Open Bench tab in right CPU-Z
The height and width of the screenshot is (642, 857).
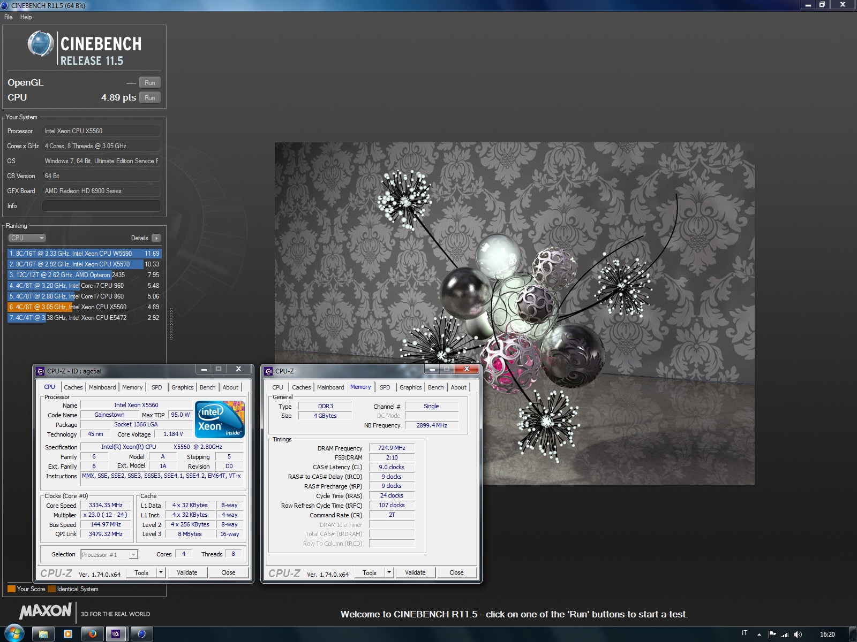pos(436,387)
